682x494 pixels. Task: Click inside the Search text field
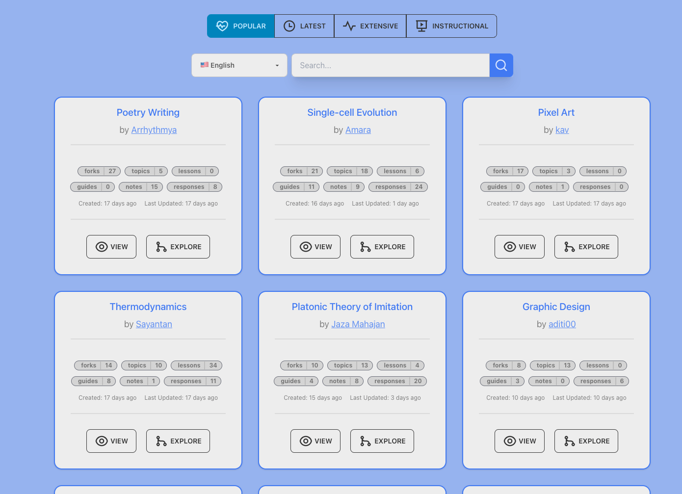(x=390, y=65)
